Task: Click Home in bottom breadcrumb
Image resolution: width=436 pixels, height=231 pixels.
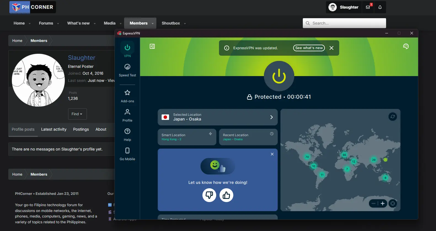Action: pyautogui.click(x=17, y=174)
